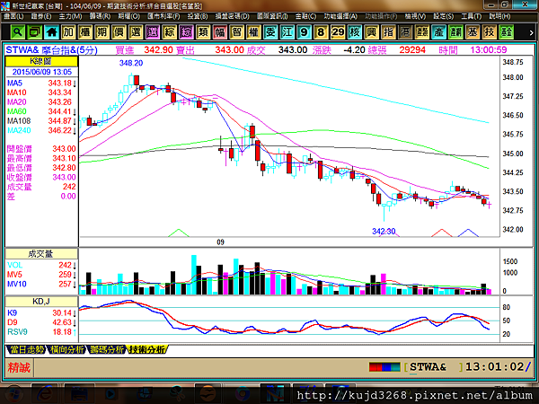Click the MA60 344.41 value row
The width and height of the screenshot is (539, 404).
coord(41,111)
